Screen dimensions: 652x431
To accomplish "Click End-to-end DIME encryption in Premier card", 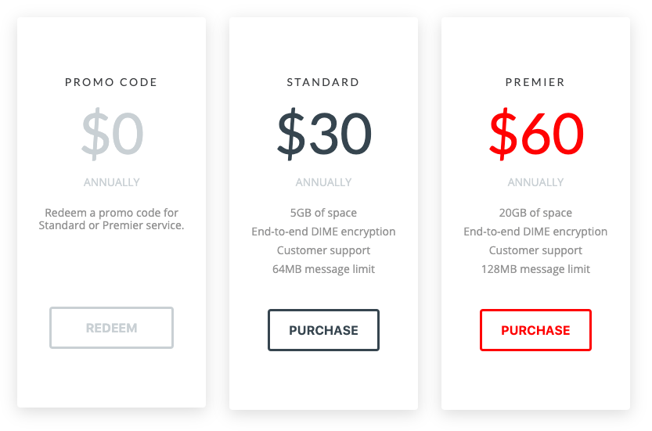I will point(535,232).
